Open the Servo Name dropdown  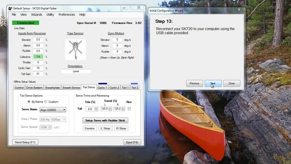53,110
